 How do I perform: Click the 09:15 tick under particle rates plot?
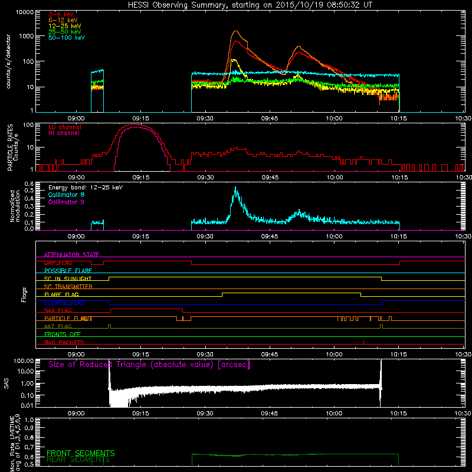140,178
